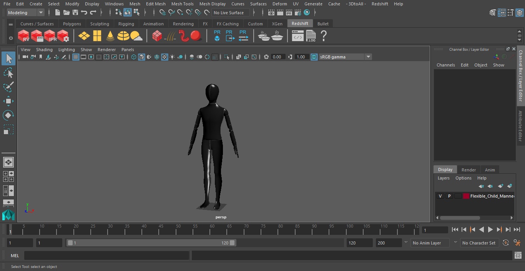The image size is (525, 271).
Task: Open the Redshift log file icon
Action: (311, 36)
